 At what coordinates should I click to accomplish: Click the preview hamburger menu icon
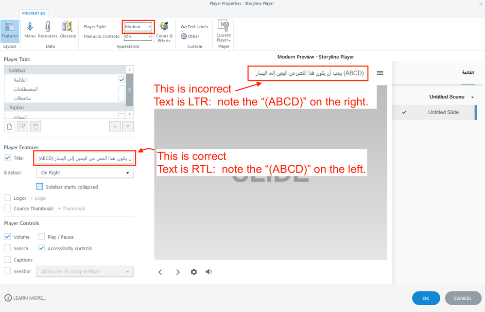(x=380, y=73)
